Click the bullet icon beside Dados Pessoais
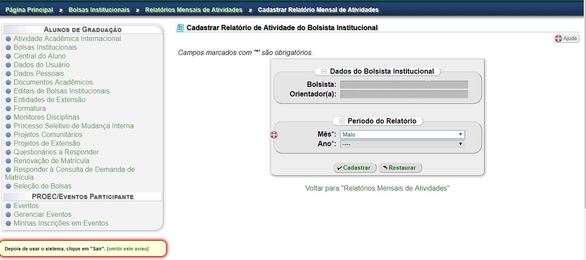This screenshot has height=260, width=586. point(8,74)
